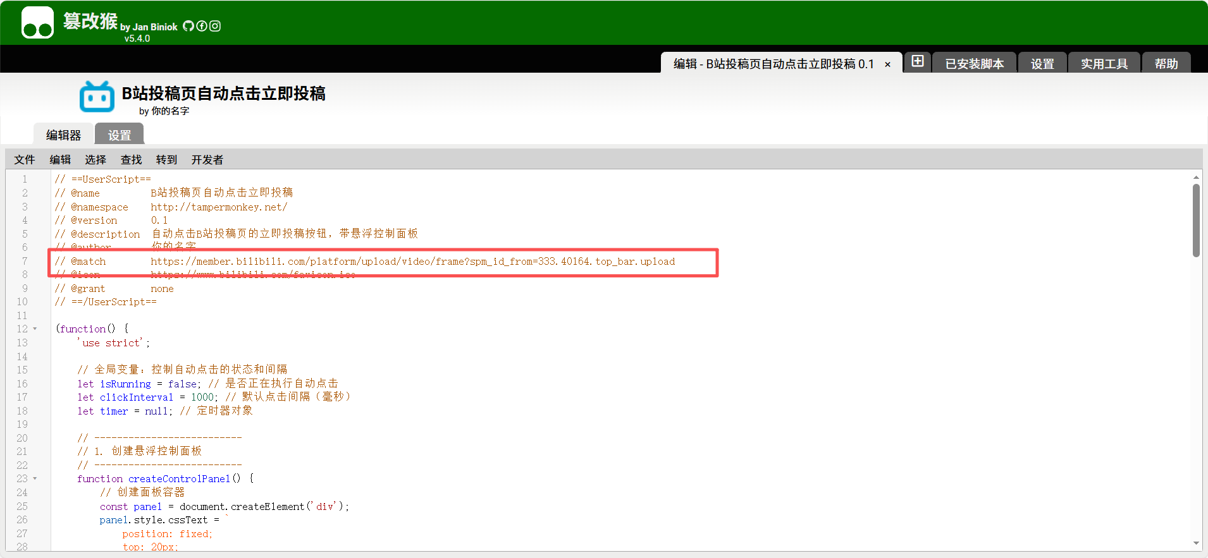This screenshot has width=1208, height=558.
Task: Fold the createControlPanel function at line 23
Action: [35, 478]
